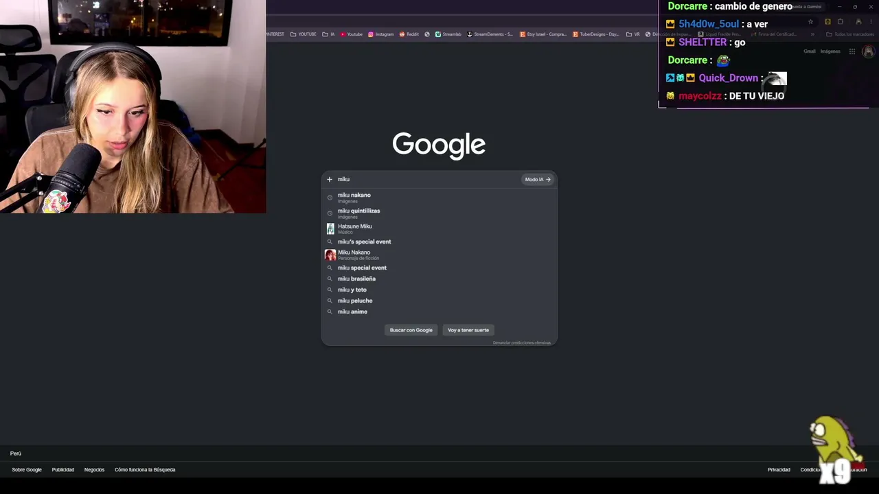The image size is (879, 494).
Task: Open the Etsy Israel bookmark
Action: tap(543, 34)
